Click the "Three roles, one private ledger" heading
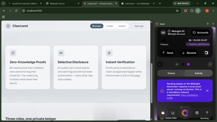This screenshot has height=122, width=217. click(31, 119)
